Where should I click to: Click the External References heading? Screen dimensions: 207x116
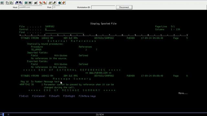(x=72, y=41)
